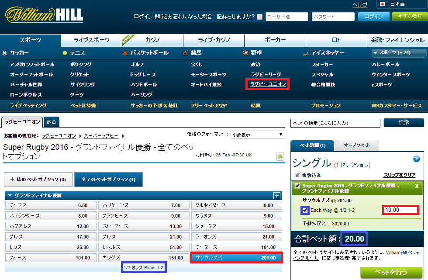
Task: Select シャークス at odds 15.00
Action: click(x=237, y=226)
